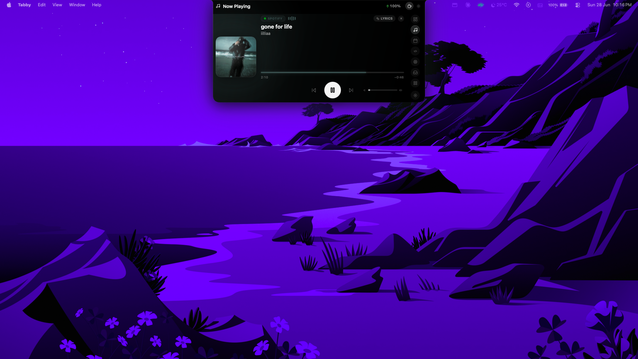
Task: Click the starburst menu bar icon
Action: click(x=468, y=5)
